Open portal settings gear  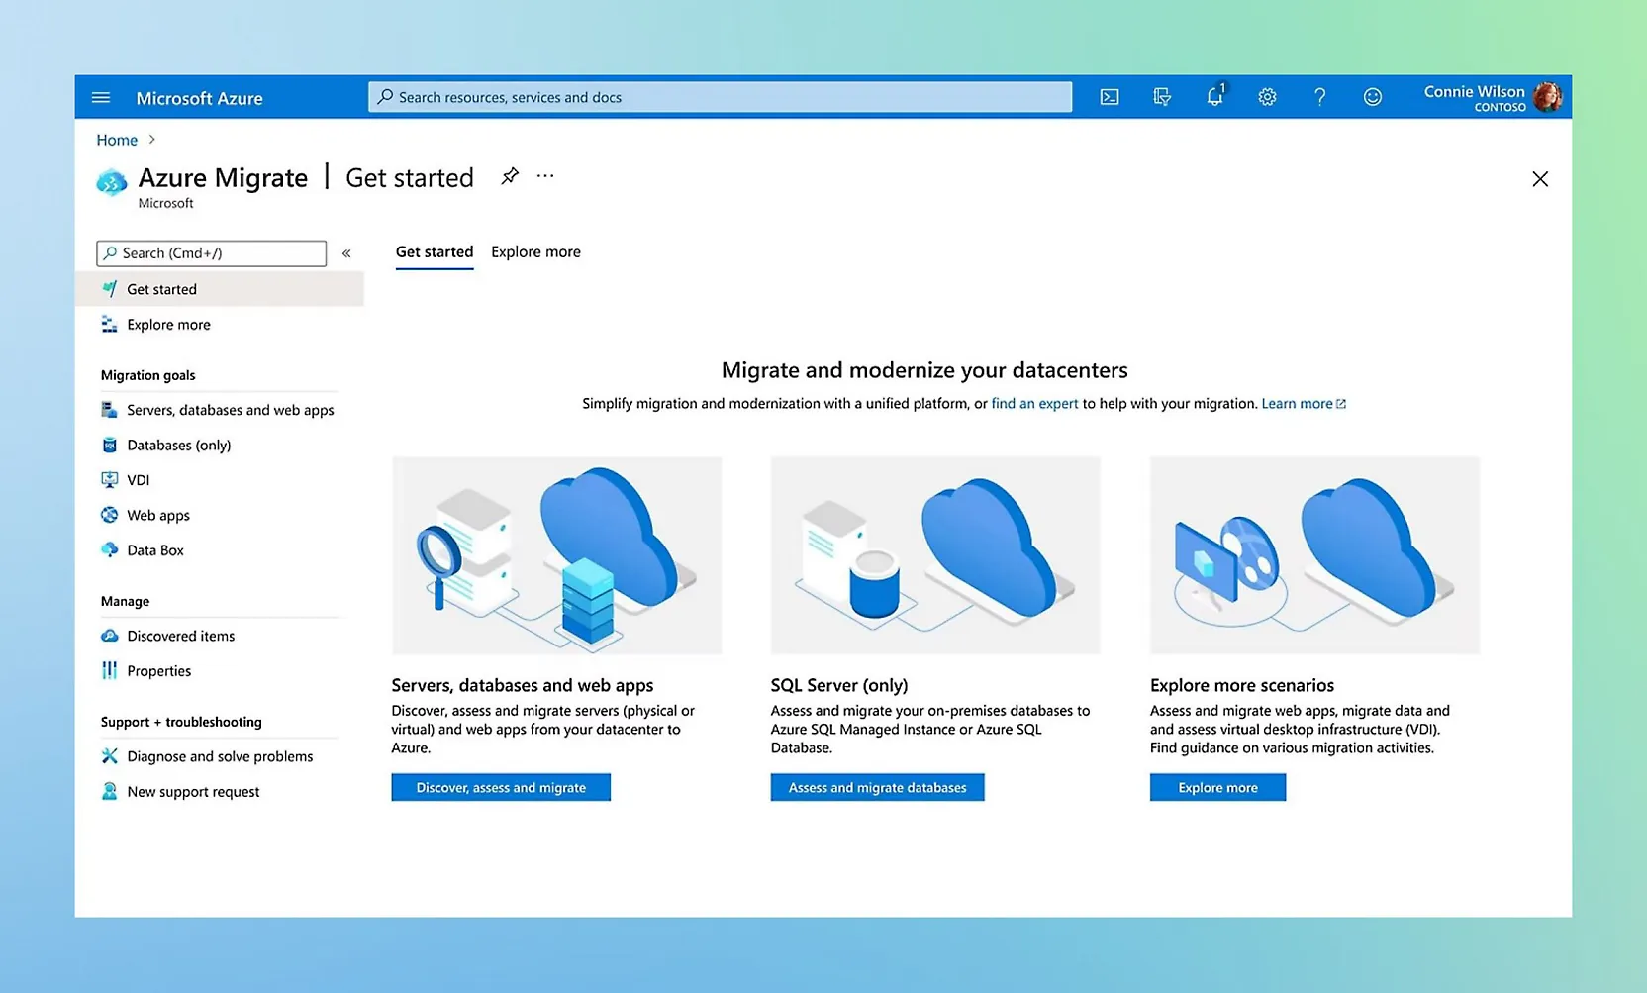(x=1267, y=97)
